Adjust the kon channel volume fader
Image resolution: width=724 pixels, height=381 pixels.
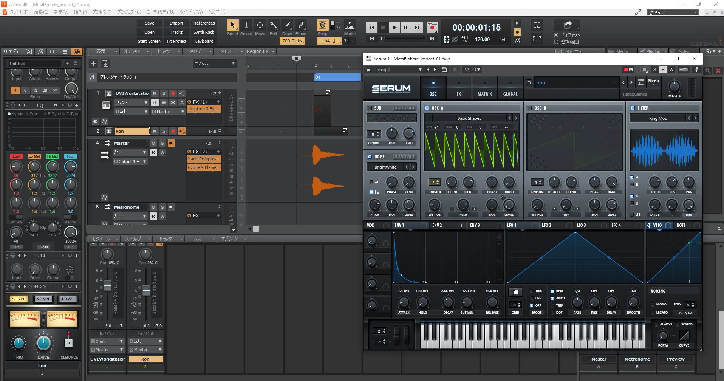pos(146,290)
